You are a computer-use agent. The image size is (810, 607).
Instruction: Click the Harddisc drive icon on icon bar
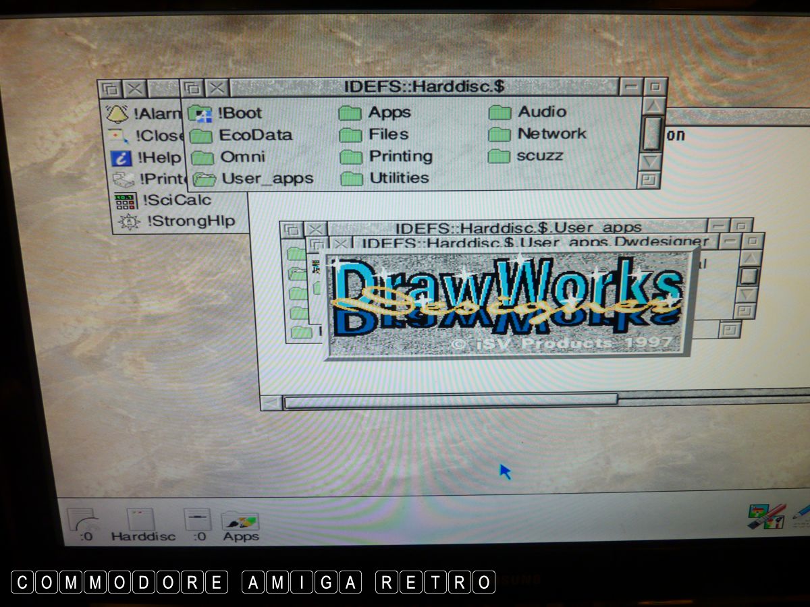[142, 521]
